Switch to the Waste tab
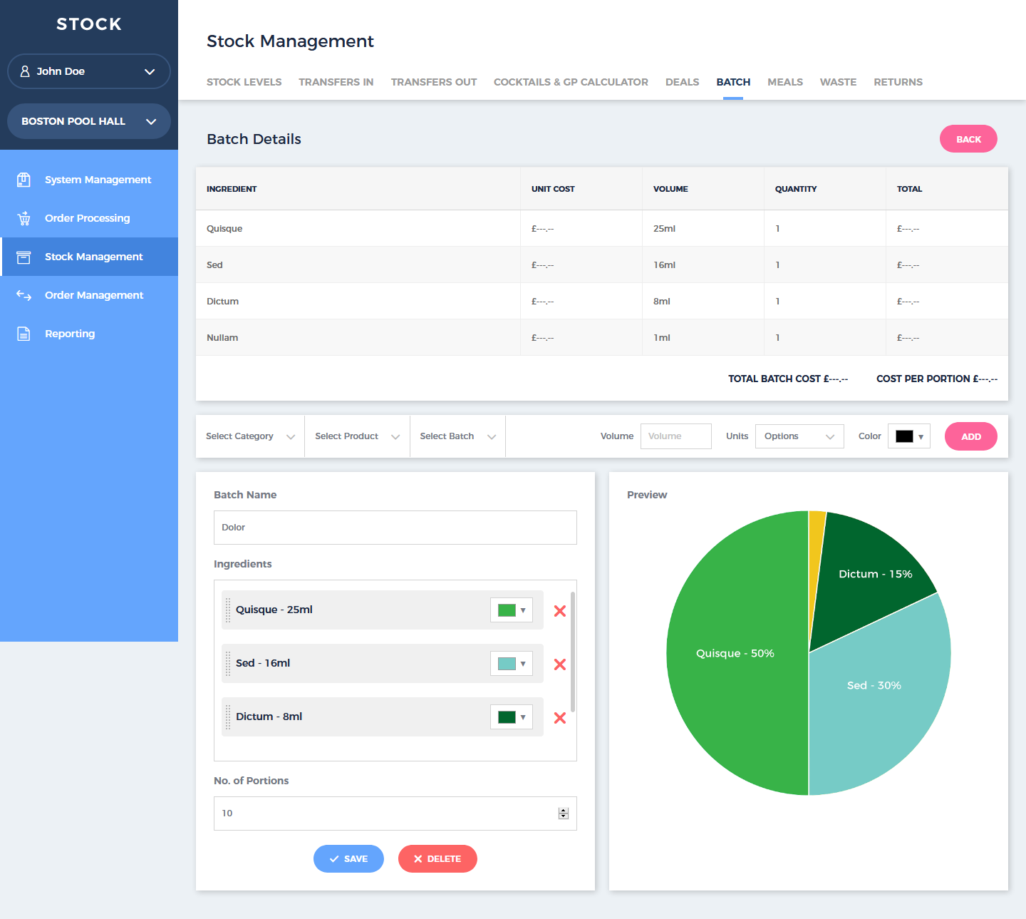 (838, 82)
